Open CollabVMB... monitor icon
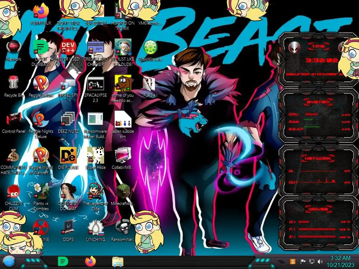 point(123,155)
